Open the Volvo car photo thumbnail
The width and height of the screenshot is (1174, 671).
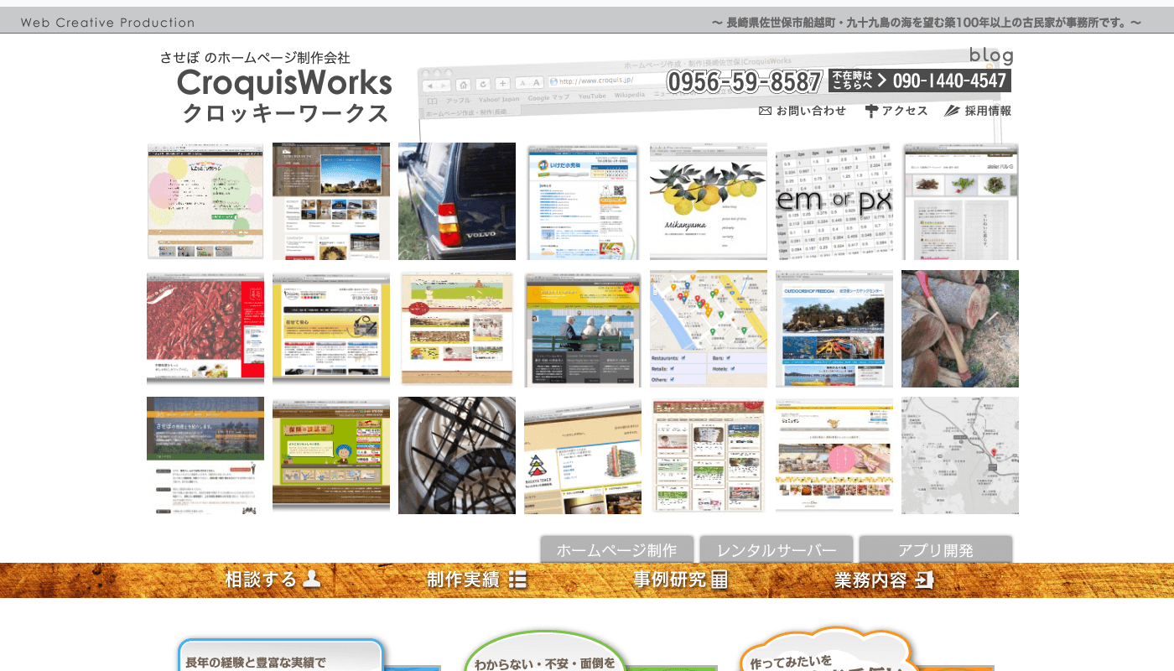tap(457, 201)
